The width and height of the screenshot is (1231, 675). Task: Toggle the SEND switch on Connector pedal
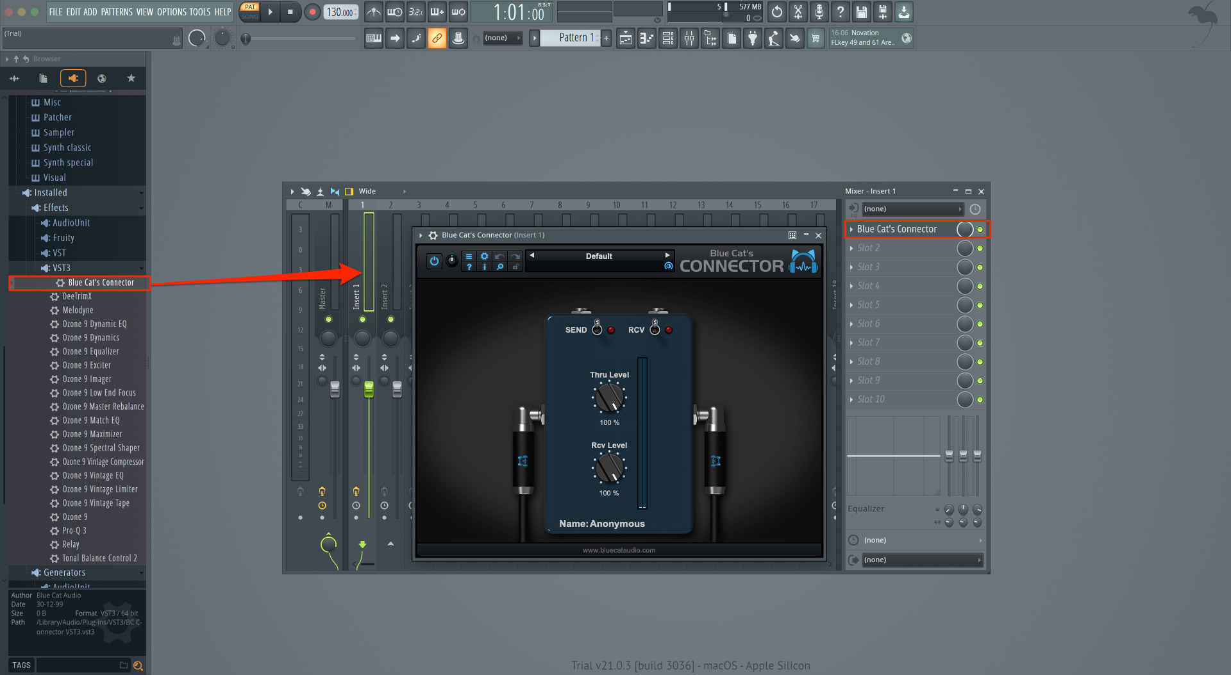[597, 328]
